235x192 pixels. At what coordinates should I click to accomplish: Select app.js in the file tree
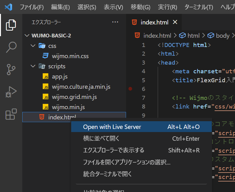pyautogui.click(x=74, y=76)
